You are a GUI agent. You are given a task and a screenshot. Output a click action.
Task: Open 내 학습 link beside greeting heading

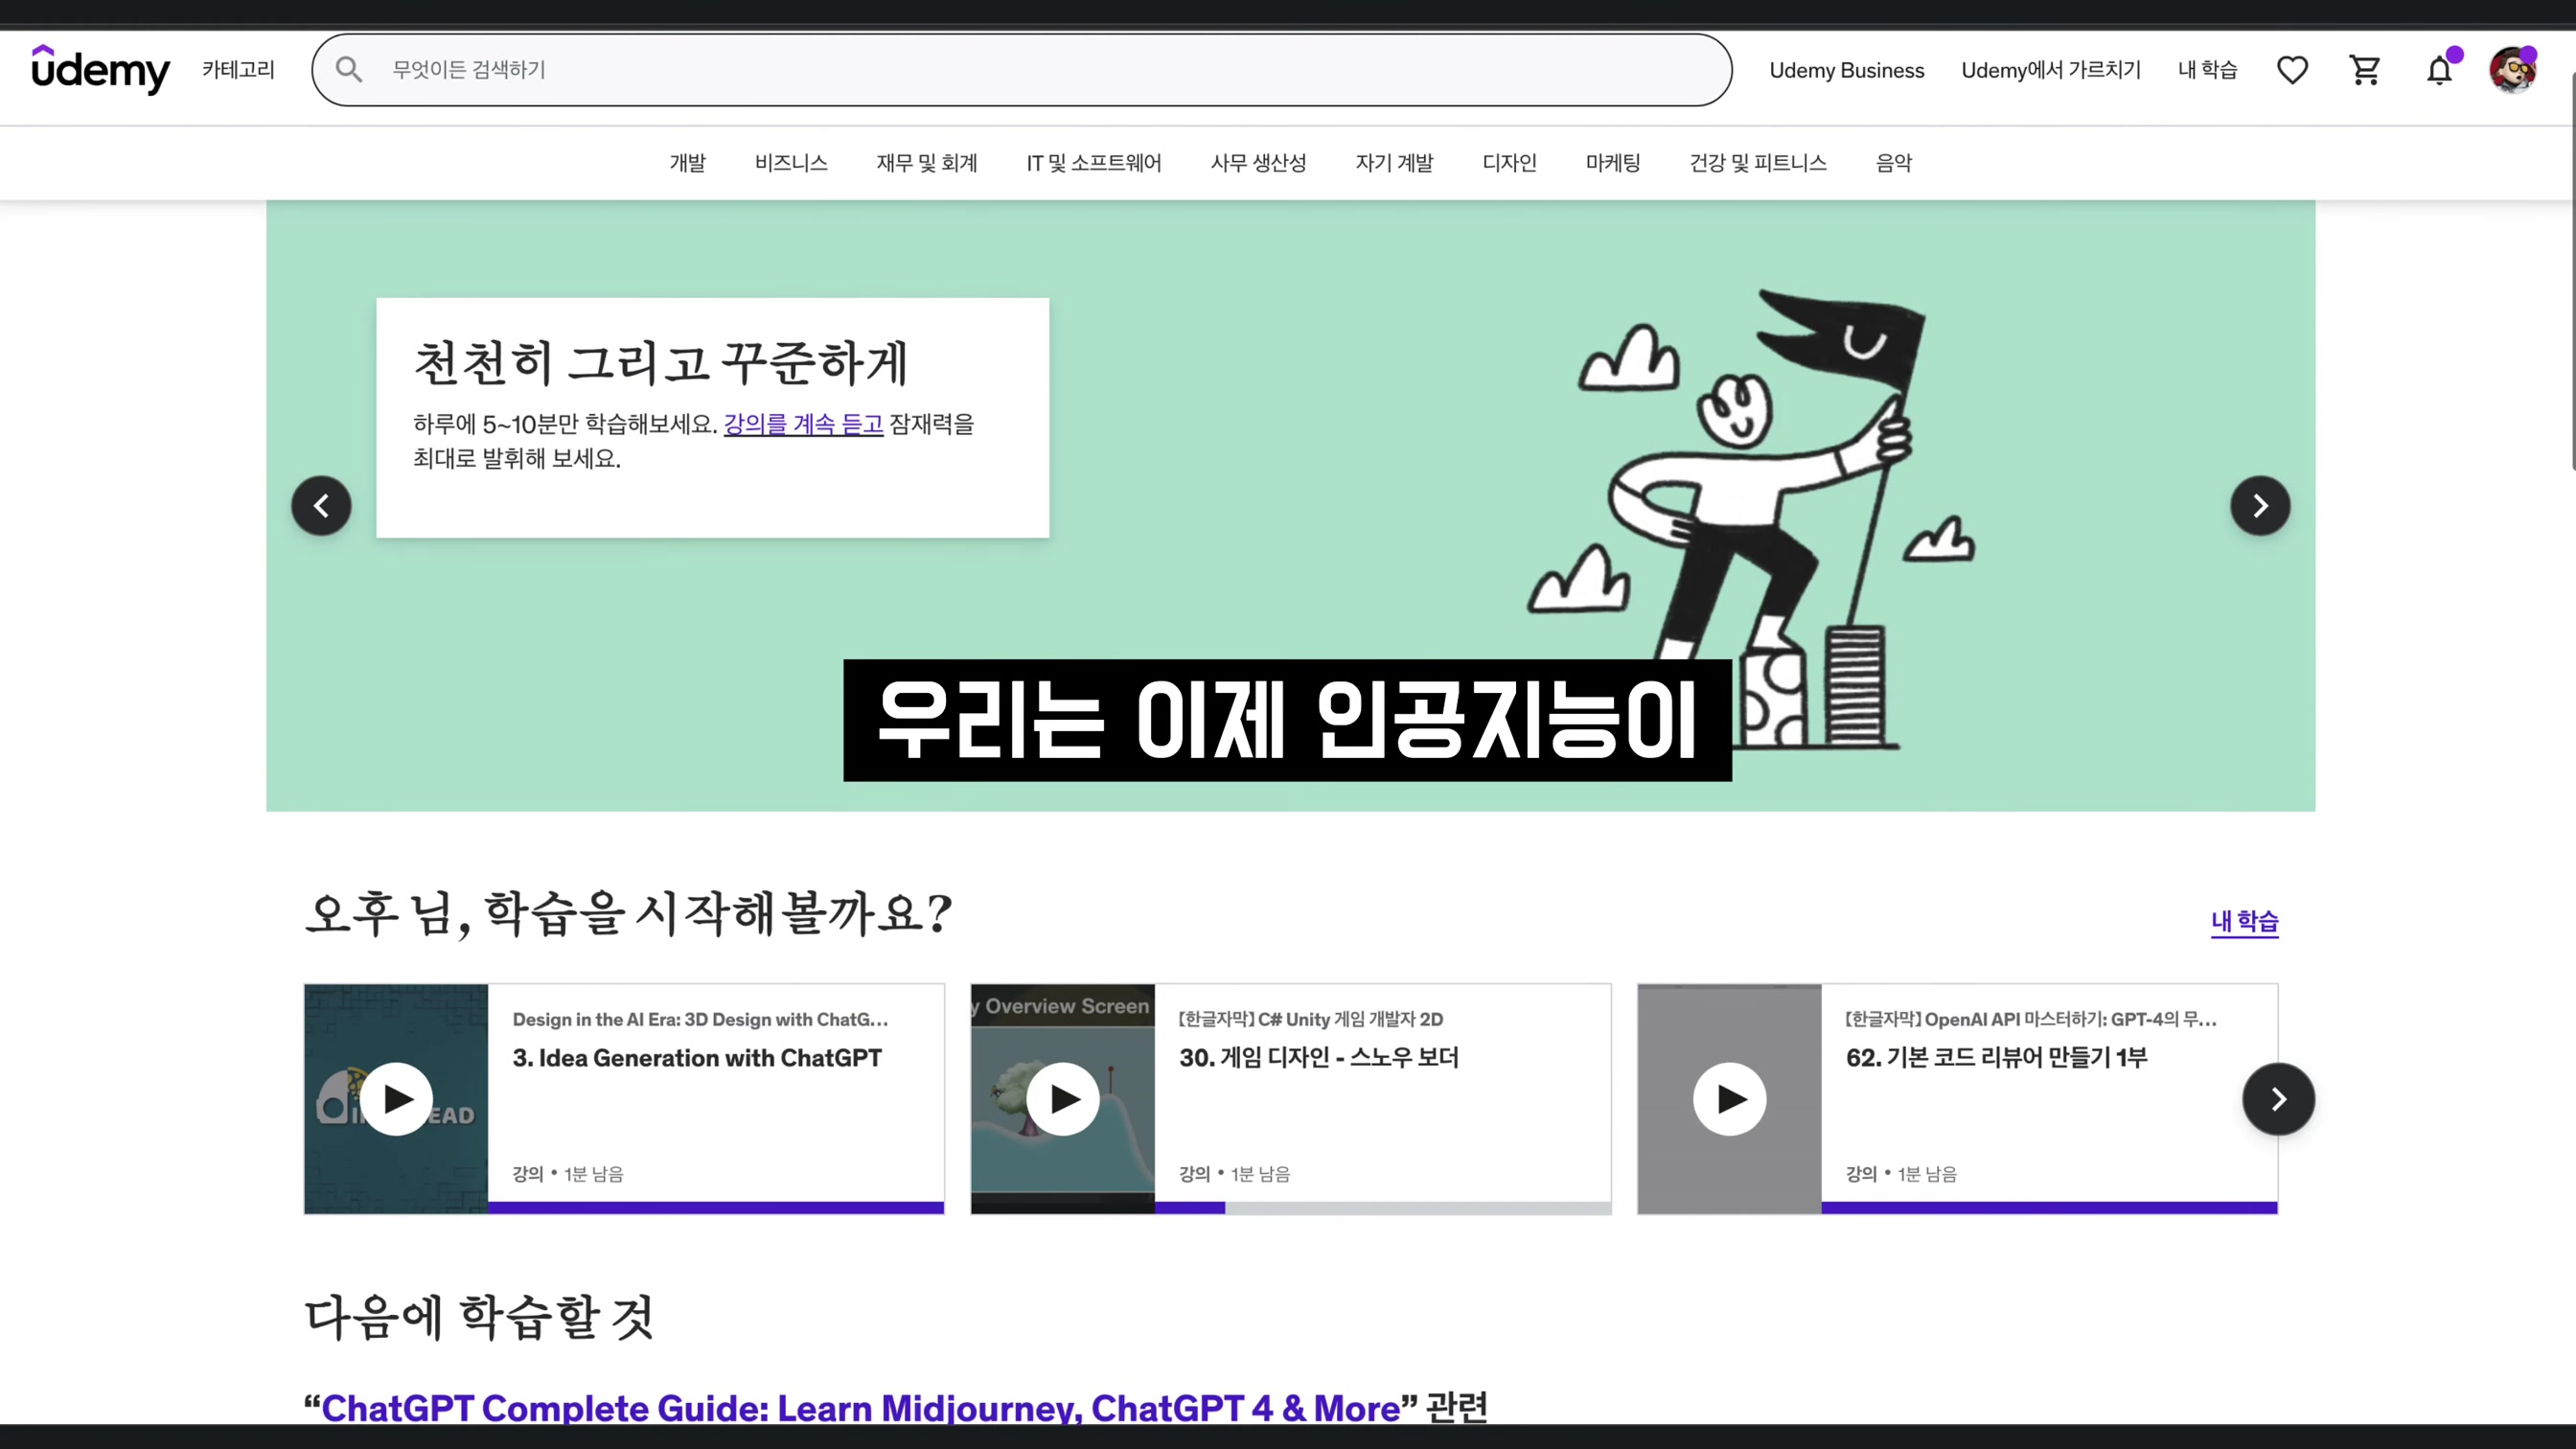[x=2244, y=921]
